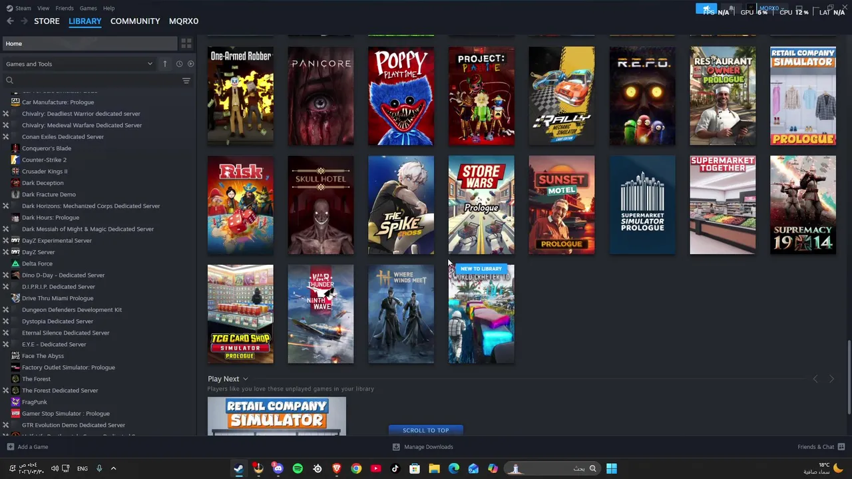Open advanced filter options icon
This screenshot has width=852, height=479.
186,80
